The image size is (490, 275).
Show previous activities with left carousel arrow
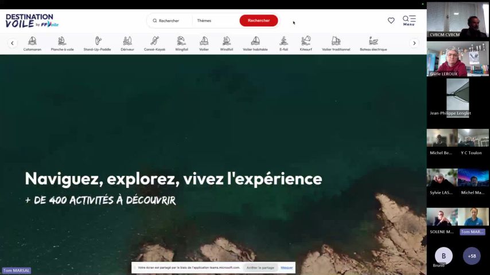12,43
